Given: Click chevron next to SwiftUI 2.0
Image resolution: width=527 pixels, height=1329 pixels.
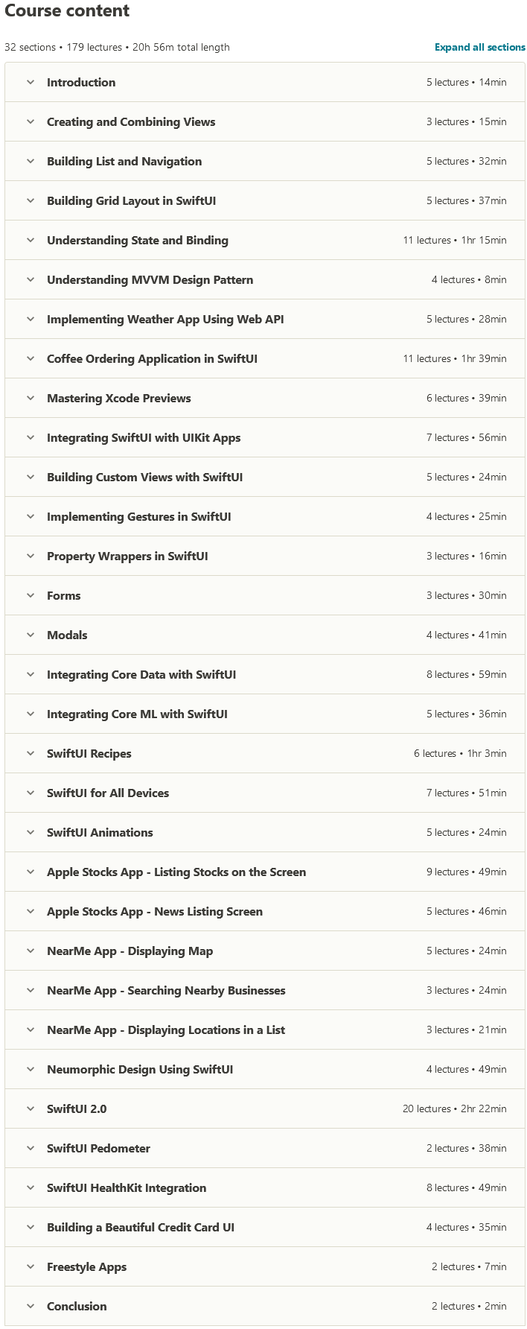Looking at the screenshot, I should (x=31, y=1109).
